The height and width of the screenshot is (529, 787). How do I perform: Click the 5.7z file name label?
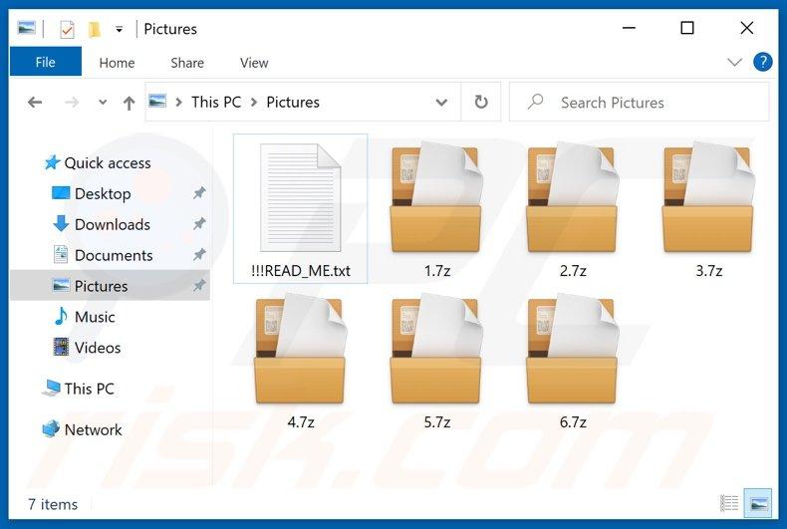tap(437, 422)
